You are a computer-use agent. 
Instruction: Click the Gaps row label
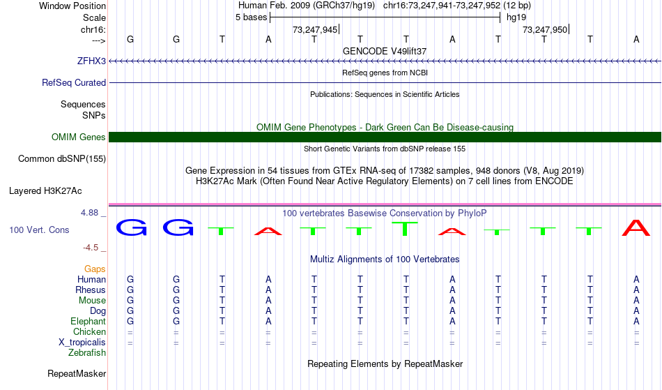(x=95, y=269)
